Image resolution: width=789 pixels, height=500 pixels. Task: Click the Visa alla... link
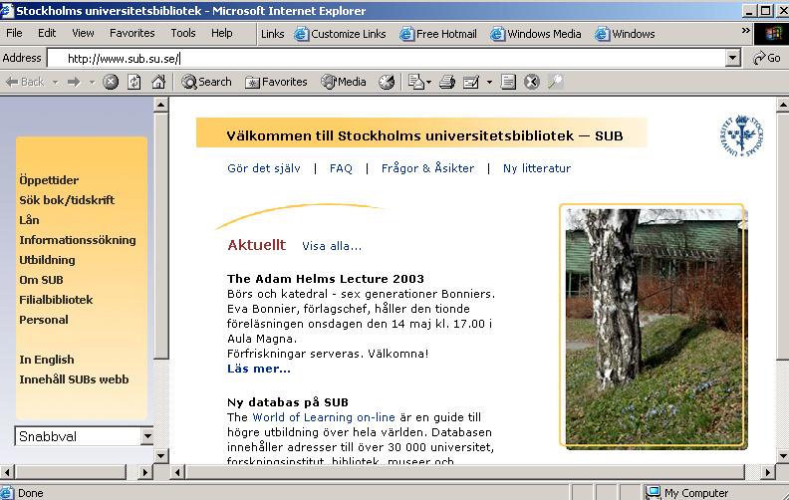pos(332,246)
